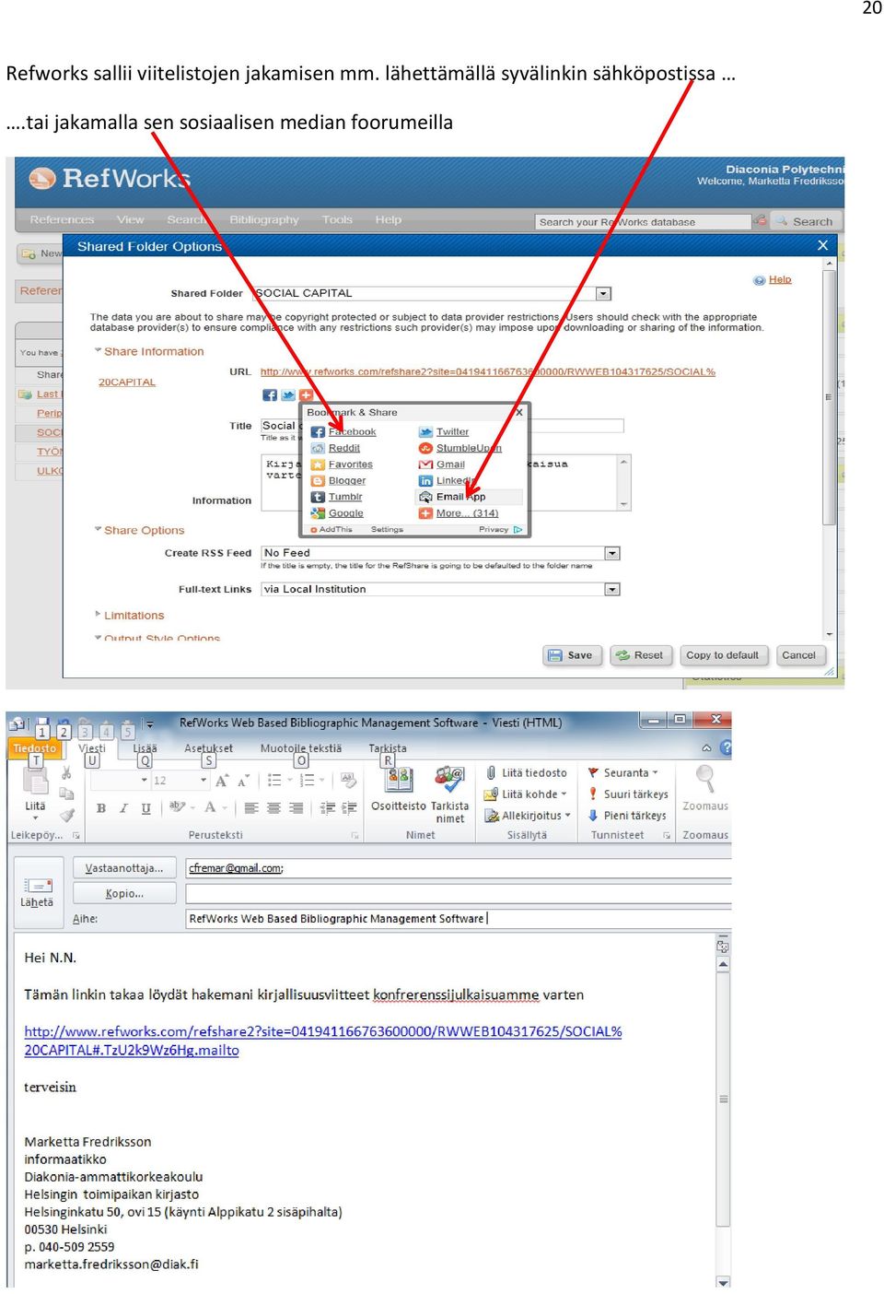
Task: Mark message Suuri tärkeys (high importance)
Action: click(628, 794)
